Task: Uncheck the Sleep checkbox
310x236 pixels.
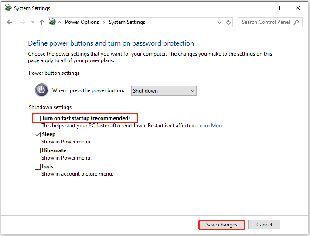Action: pyautogui.click(x=38, y=135)
